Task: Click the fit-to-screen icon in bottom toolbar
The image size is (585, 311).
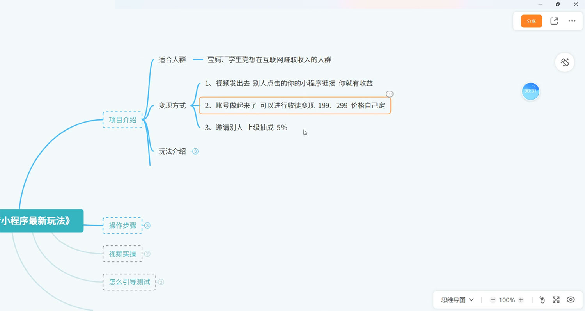Action: click(x=556, y=300)
